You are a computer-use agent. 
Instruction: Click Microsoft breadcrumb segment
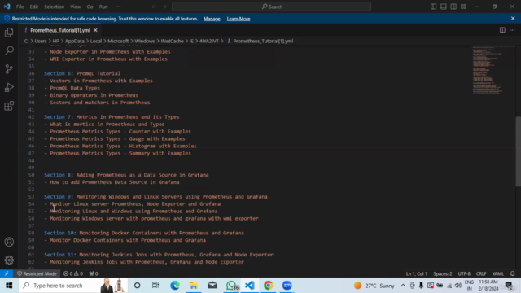(x=118, y=41)
